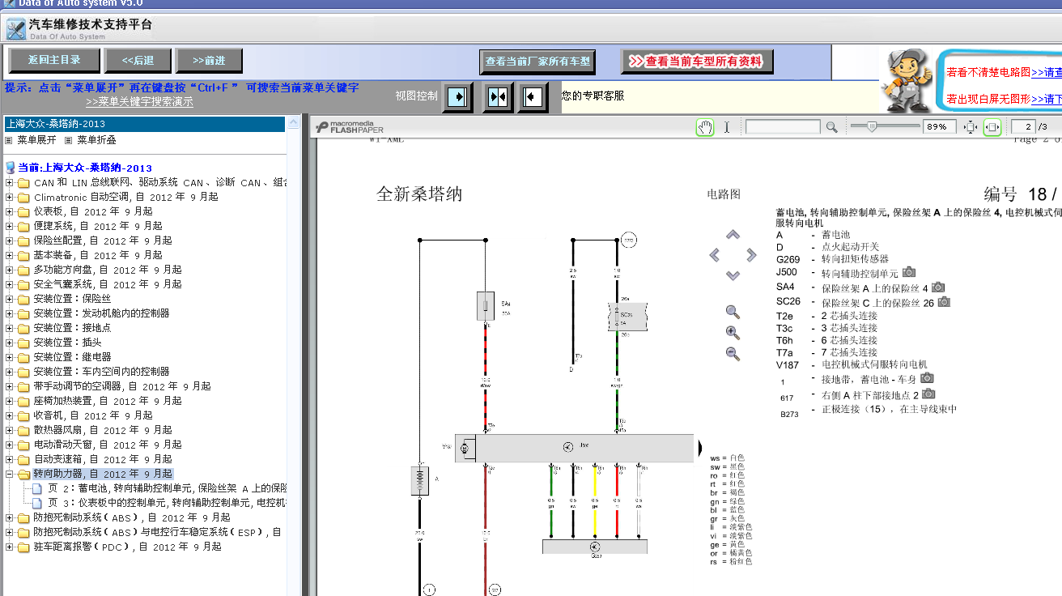The image size is (1062, 596).
Task: Click the zoom-out magnifier beside the diagram
Action: click(733, 354)
